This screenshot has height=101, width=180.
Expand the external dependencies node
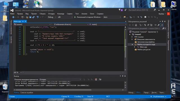[132, 39]
